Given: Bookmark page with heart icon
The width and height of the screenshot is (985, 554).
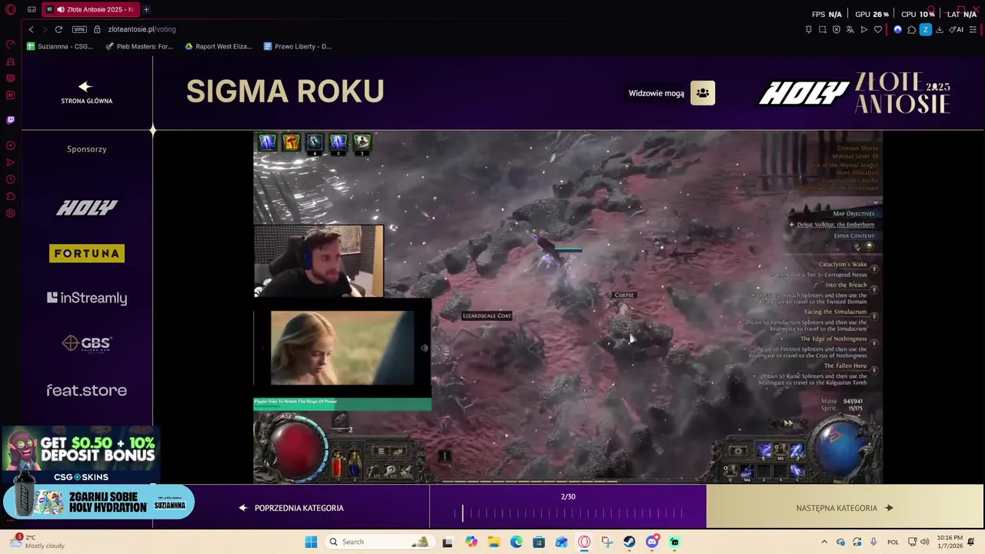Looking at the screenshot, I should click(878, 29).
